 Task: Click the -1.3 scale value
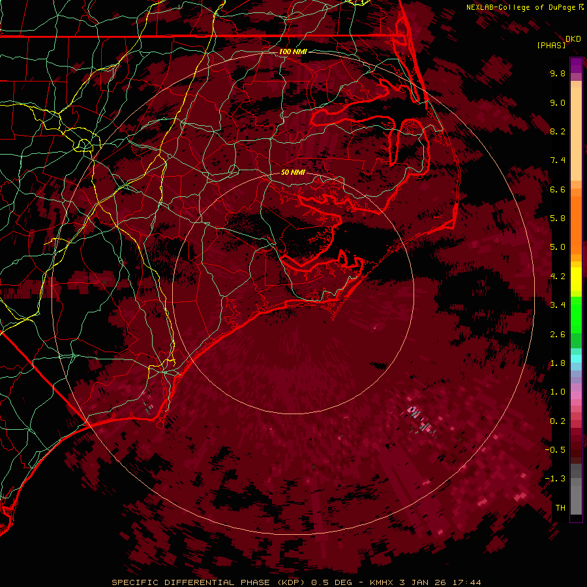click(x=555, y=479)
